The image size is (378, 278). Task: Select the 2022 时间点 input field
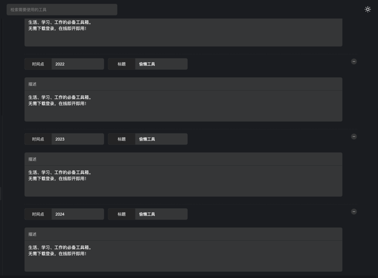(x=78, y=64)
